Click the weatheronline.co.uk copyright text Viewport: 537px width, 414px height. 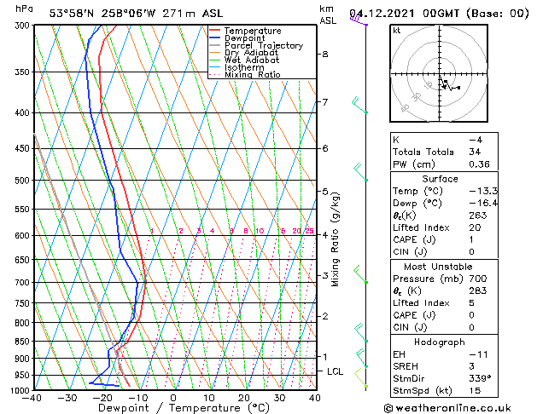(x=447, y=408)
